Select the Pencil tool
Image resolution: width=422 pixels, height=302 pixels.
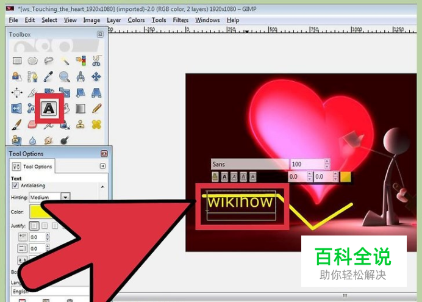[x=96, y=109]
